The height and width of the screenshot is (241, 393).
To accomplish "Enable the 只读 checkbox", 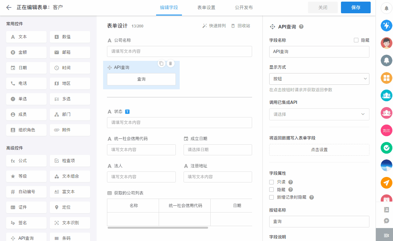I will pyautogui.click(x=271, y=182).
